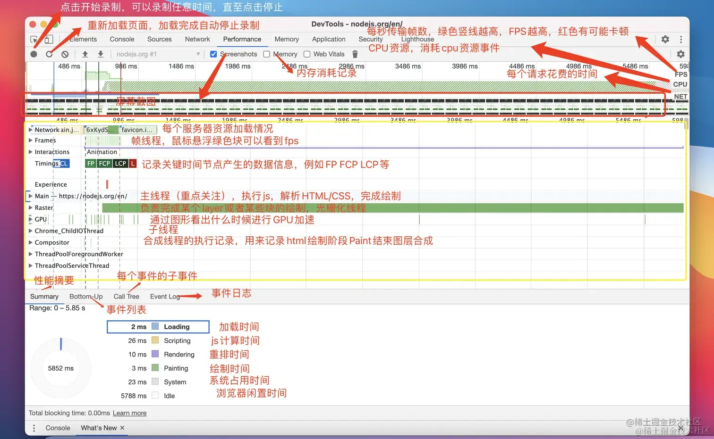
Task: Clear the current recording
Action: click(x=65, y=54)
